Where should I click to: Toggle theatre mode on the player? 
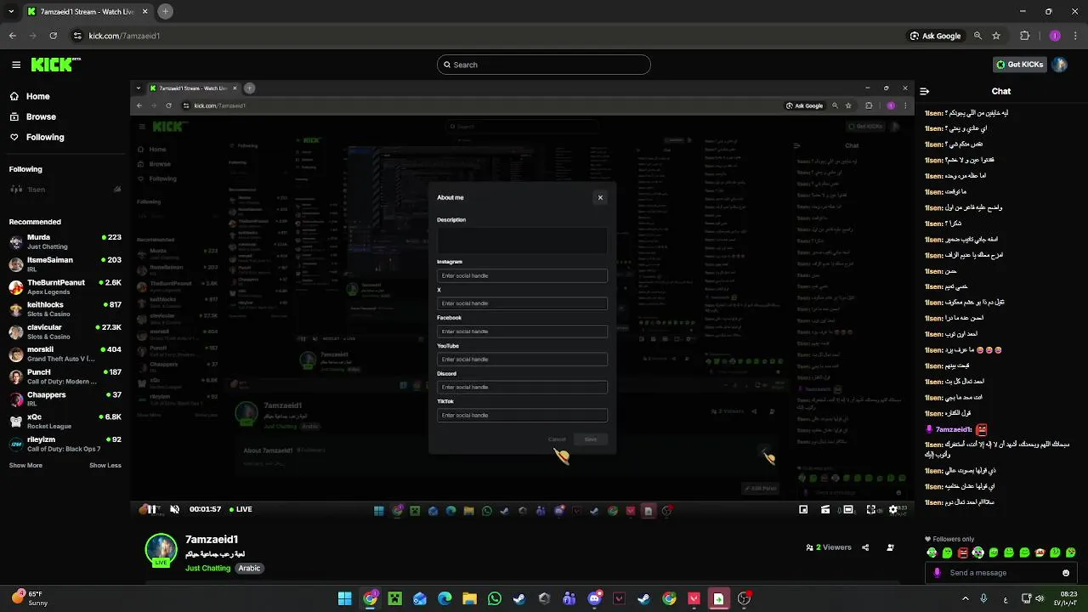848,509
